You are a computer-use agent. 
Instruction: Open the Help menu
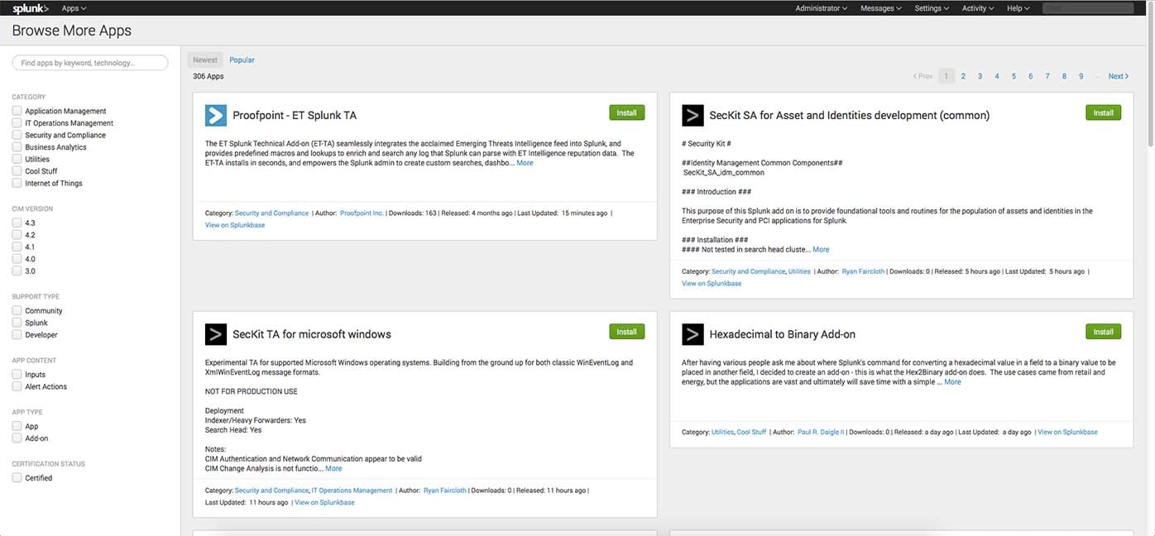1018,8
